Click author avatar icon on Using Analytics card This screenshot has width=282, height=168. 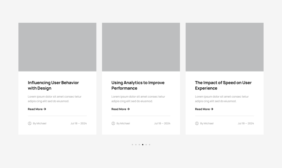click(113, 124)
